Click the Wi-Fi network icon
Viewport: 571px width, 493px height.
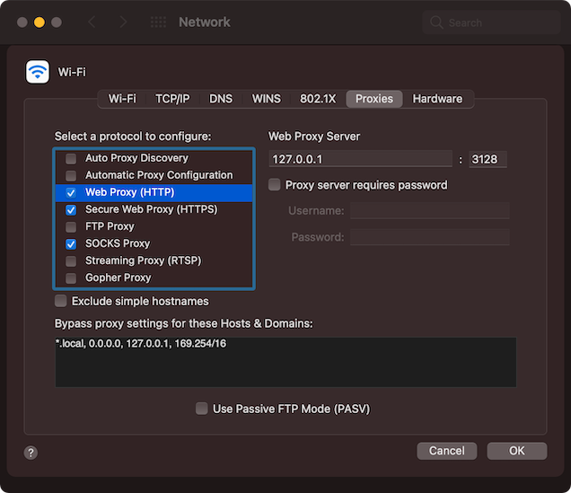(38, 72)
